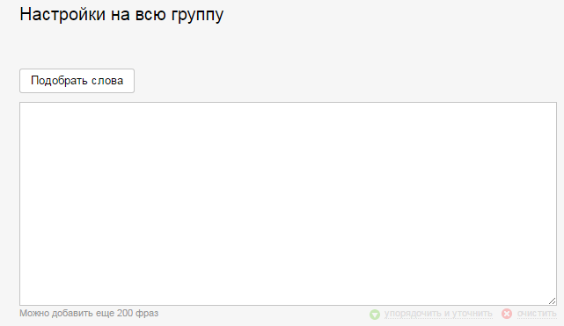The width and height of the screenshot is (564, 326).
Task: Click the green arrow icon near упорядочить
Action: tap(375, 315)
